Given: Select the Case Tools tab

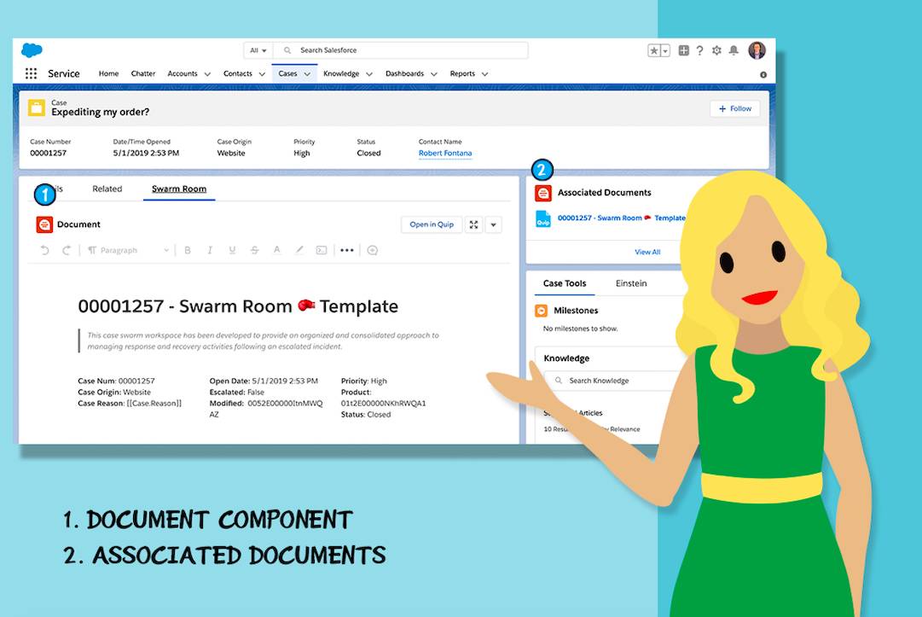Looking at the screenshot, I should 565,283.
